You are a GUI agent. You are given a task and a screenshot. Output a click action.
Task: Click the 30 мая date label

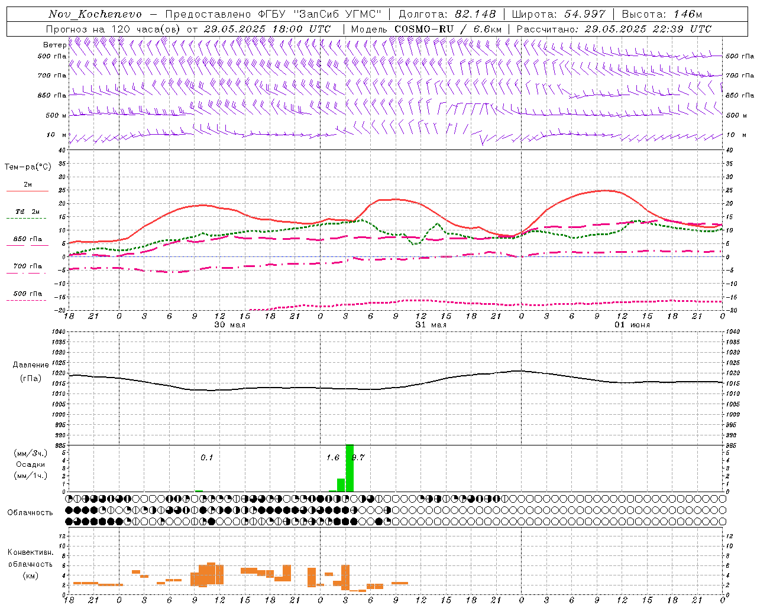(x=229, y=325)
